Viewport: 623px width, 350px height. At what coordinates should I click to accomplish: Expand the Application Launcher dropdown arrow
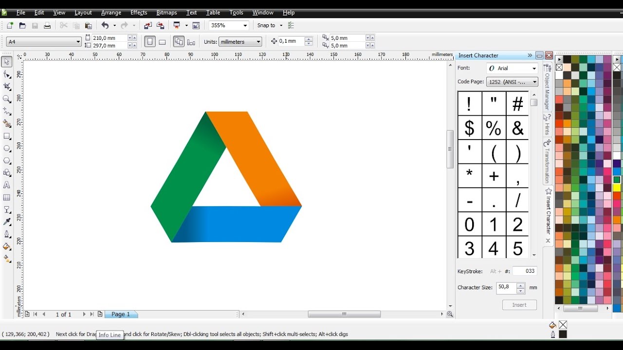coord(186,25)
